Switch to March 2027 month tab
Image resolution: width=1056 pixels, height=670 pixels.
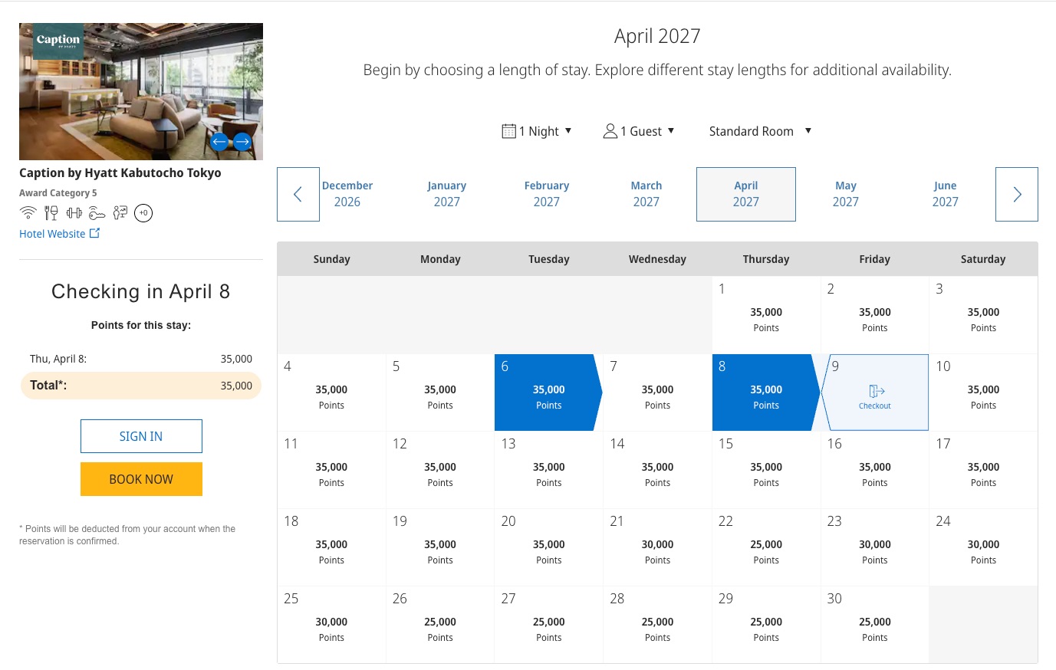click(646, 194)
